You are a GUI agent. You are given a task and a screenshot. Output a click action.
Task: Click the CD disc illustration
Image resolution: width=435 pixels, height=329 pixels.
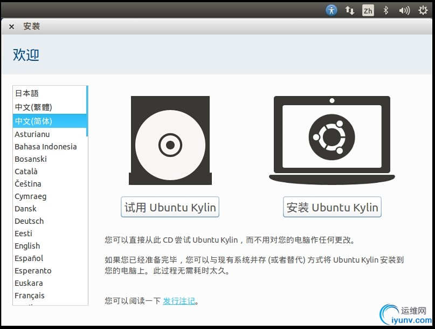(x=170, y=140)
